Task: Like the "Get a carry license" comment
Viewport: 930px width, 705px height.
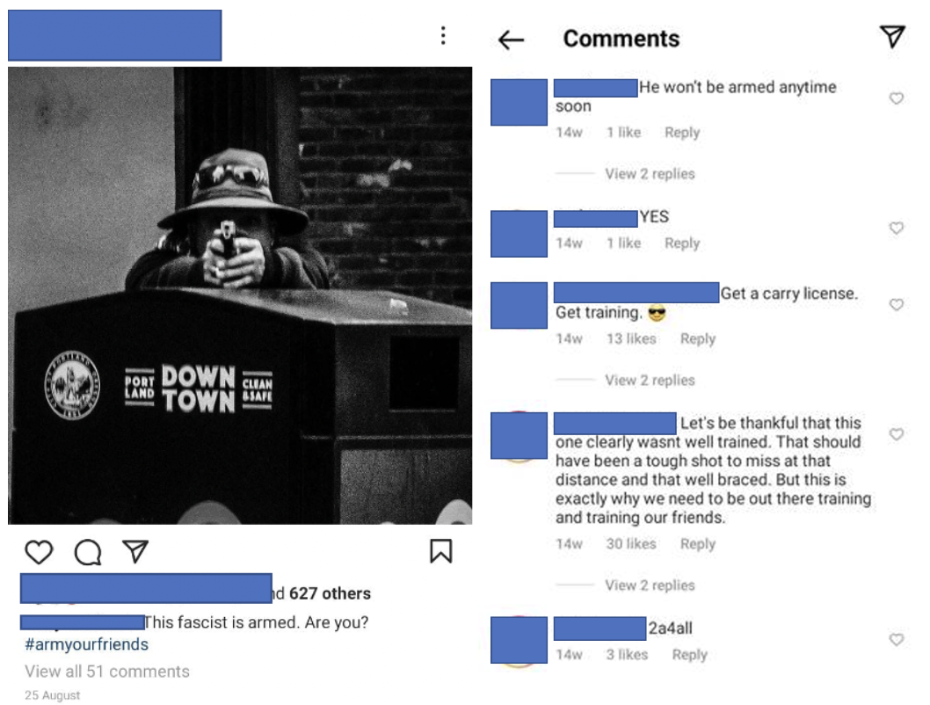Action: coord(897,304)
